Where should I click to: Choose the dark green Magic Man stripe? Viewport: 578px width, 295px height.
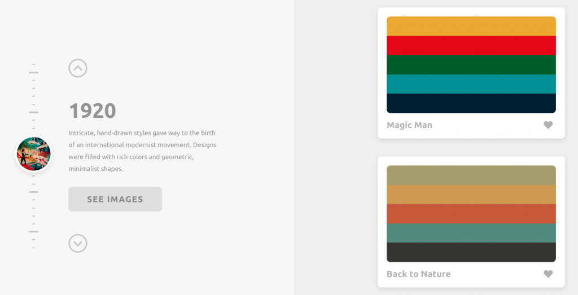click(x=471, y=65)
